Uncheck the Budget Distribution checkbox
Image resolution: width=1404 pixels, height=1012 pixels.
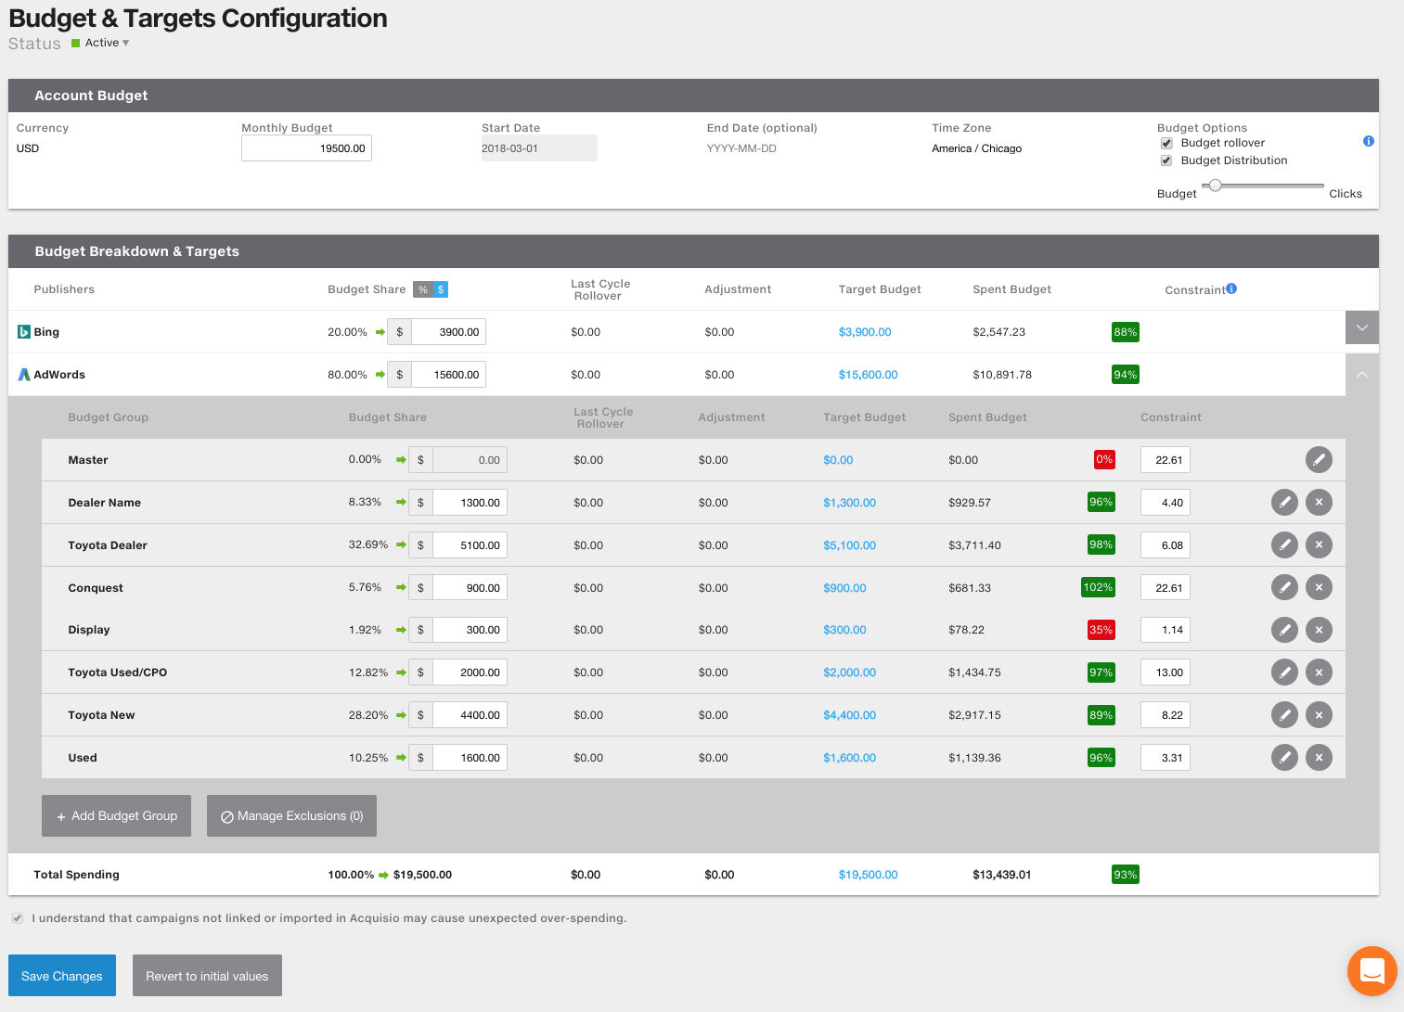[x=1166, y=160]
